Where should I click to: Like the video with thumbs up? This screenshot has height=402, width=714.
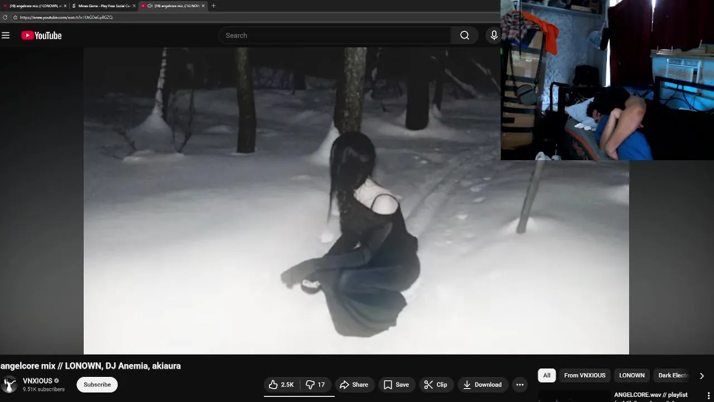[282, 385]
